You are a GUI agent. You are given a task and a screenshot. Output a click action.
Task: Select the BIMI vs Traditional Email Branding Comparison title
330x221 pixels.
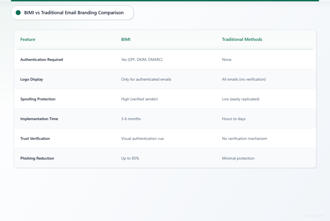pyautogui.click(x=74, y=13)
